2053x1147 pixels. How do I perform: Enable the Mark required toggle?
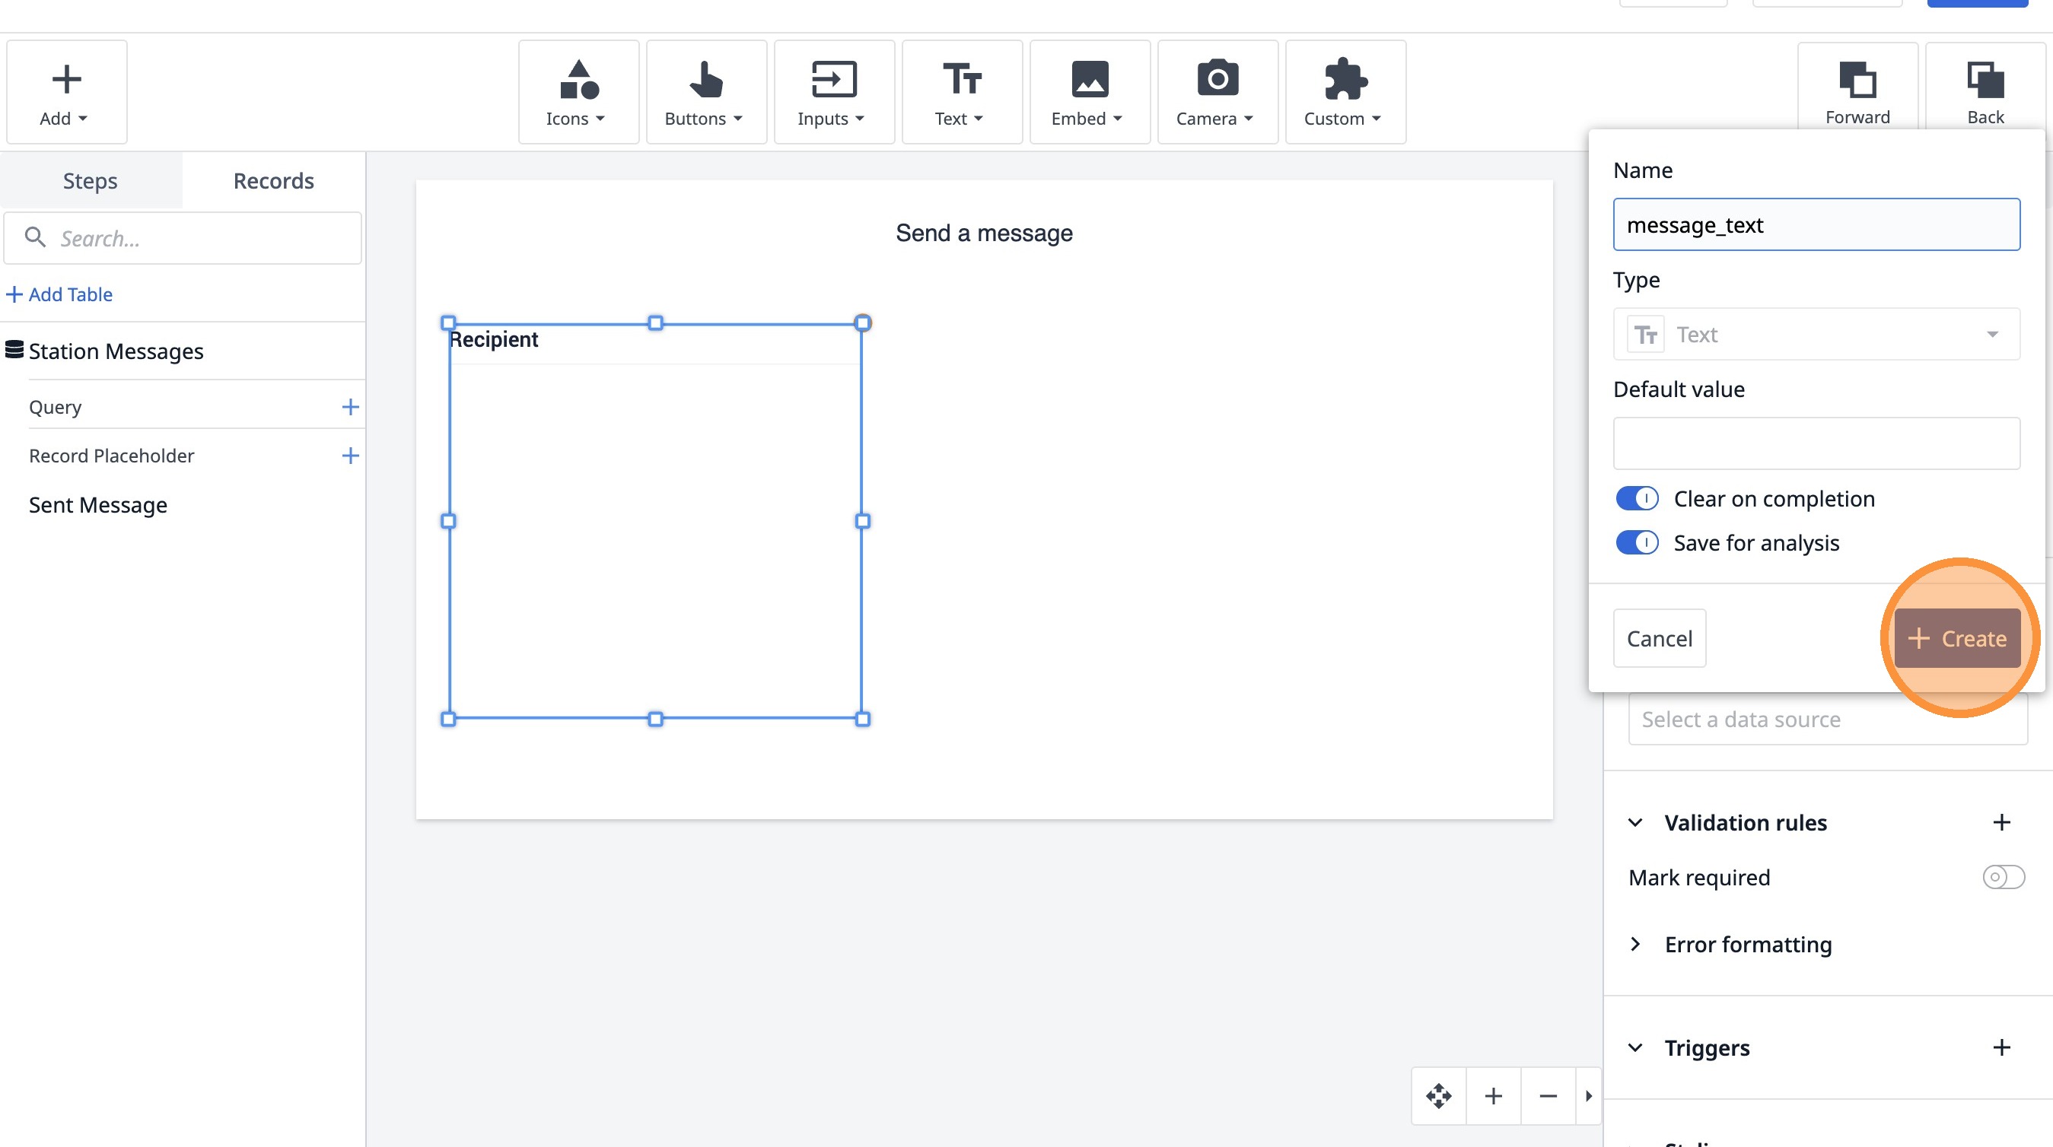point(2002,877)
